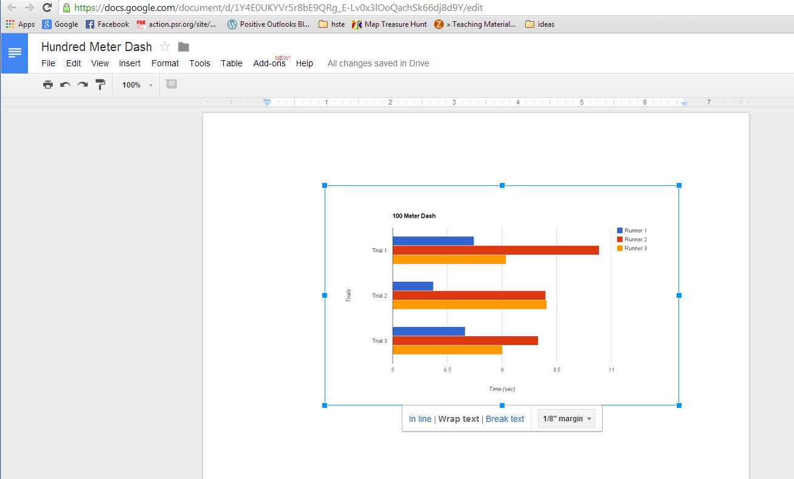Image resolution: width=794 pixels, height=479 pixels.
Task: Undo the last action with the toolbar arrow
Action: (65, 84)
